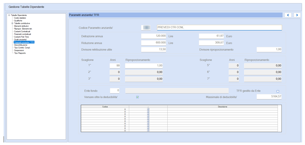Screen dimensions: 305x145
Task: Open Costanti Part Time tree item
Action: click(21, 37)
